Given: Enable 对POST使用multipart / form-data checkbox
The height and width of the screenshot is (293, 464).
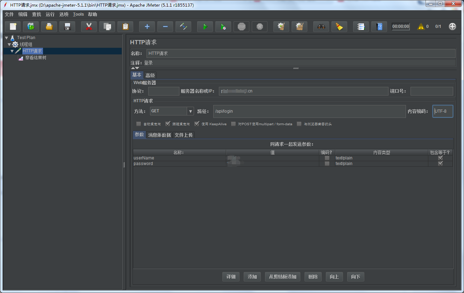Looking at the screenshot, I should pos(234,124).
